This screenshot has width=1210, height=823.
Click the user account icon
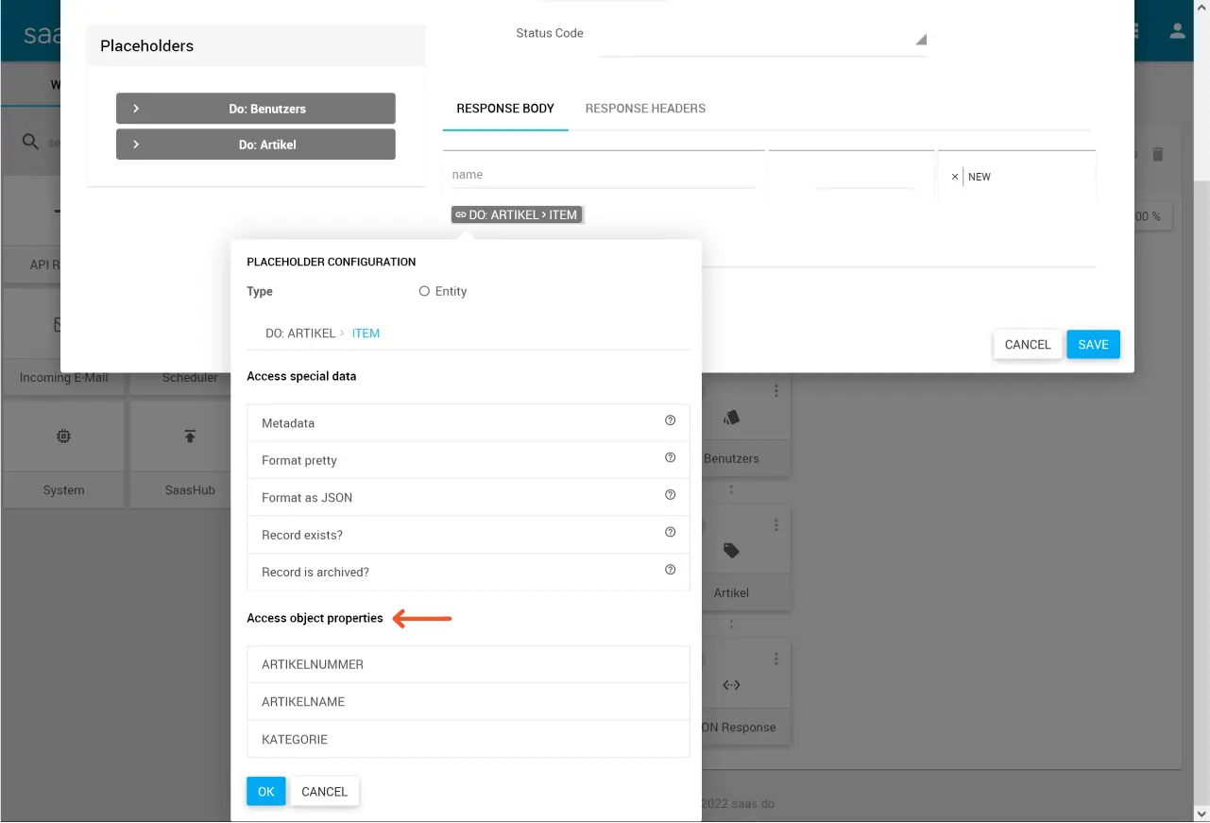pos(1177,31)
